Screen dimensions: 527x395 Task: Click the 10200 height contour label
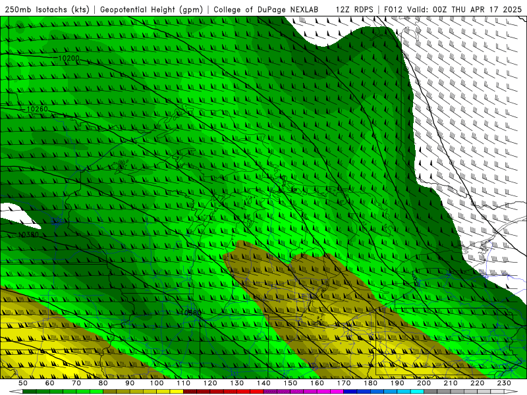pyautogui.click(x=69, y=58)
